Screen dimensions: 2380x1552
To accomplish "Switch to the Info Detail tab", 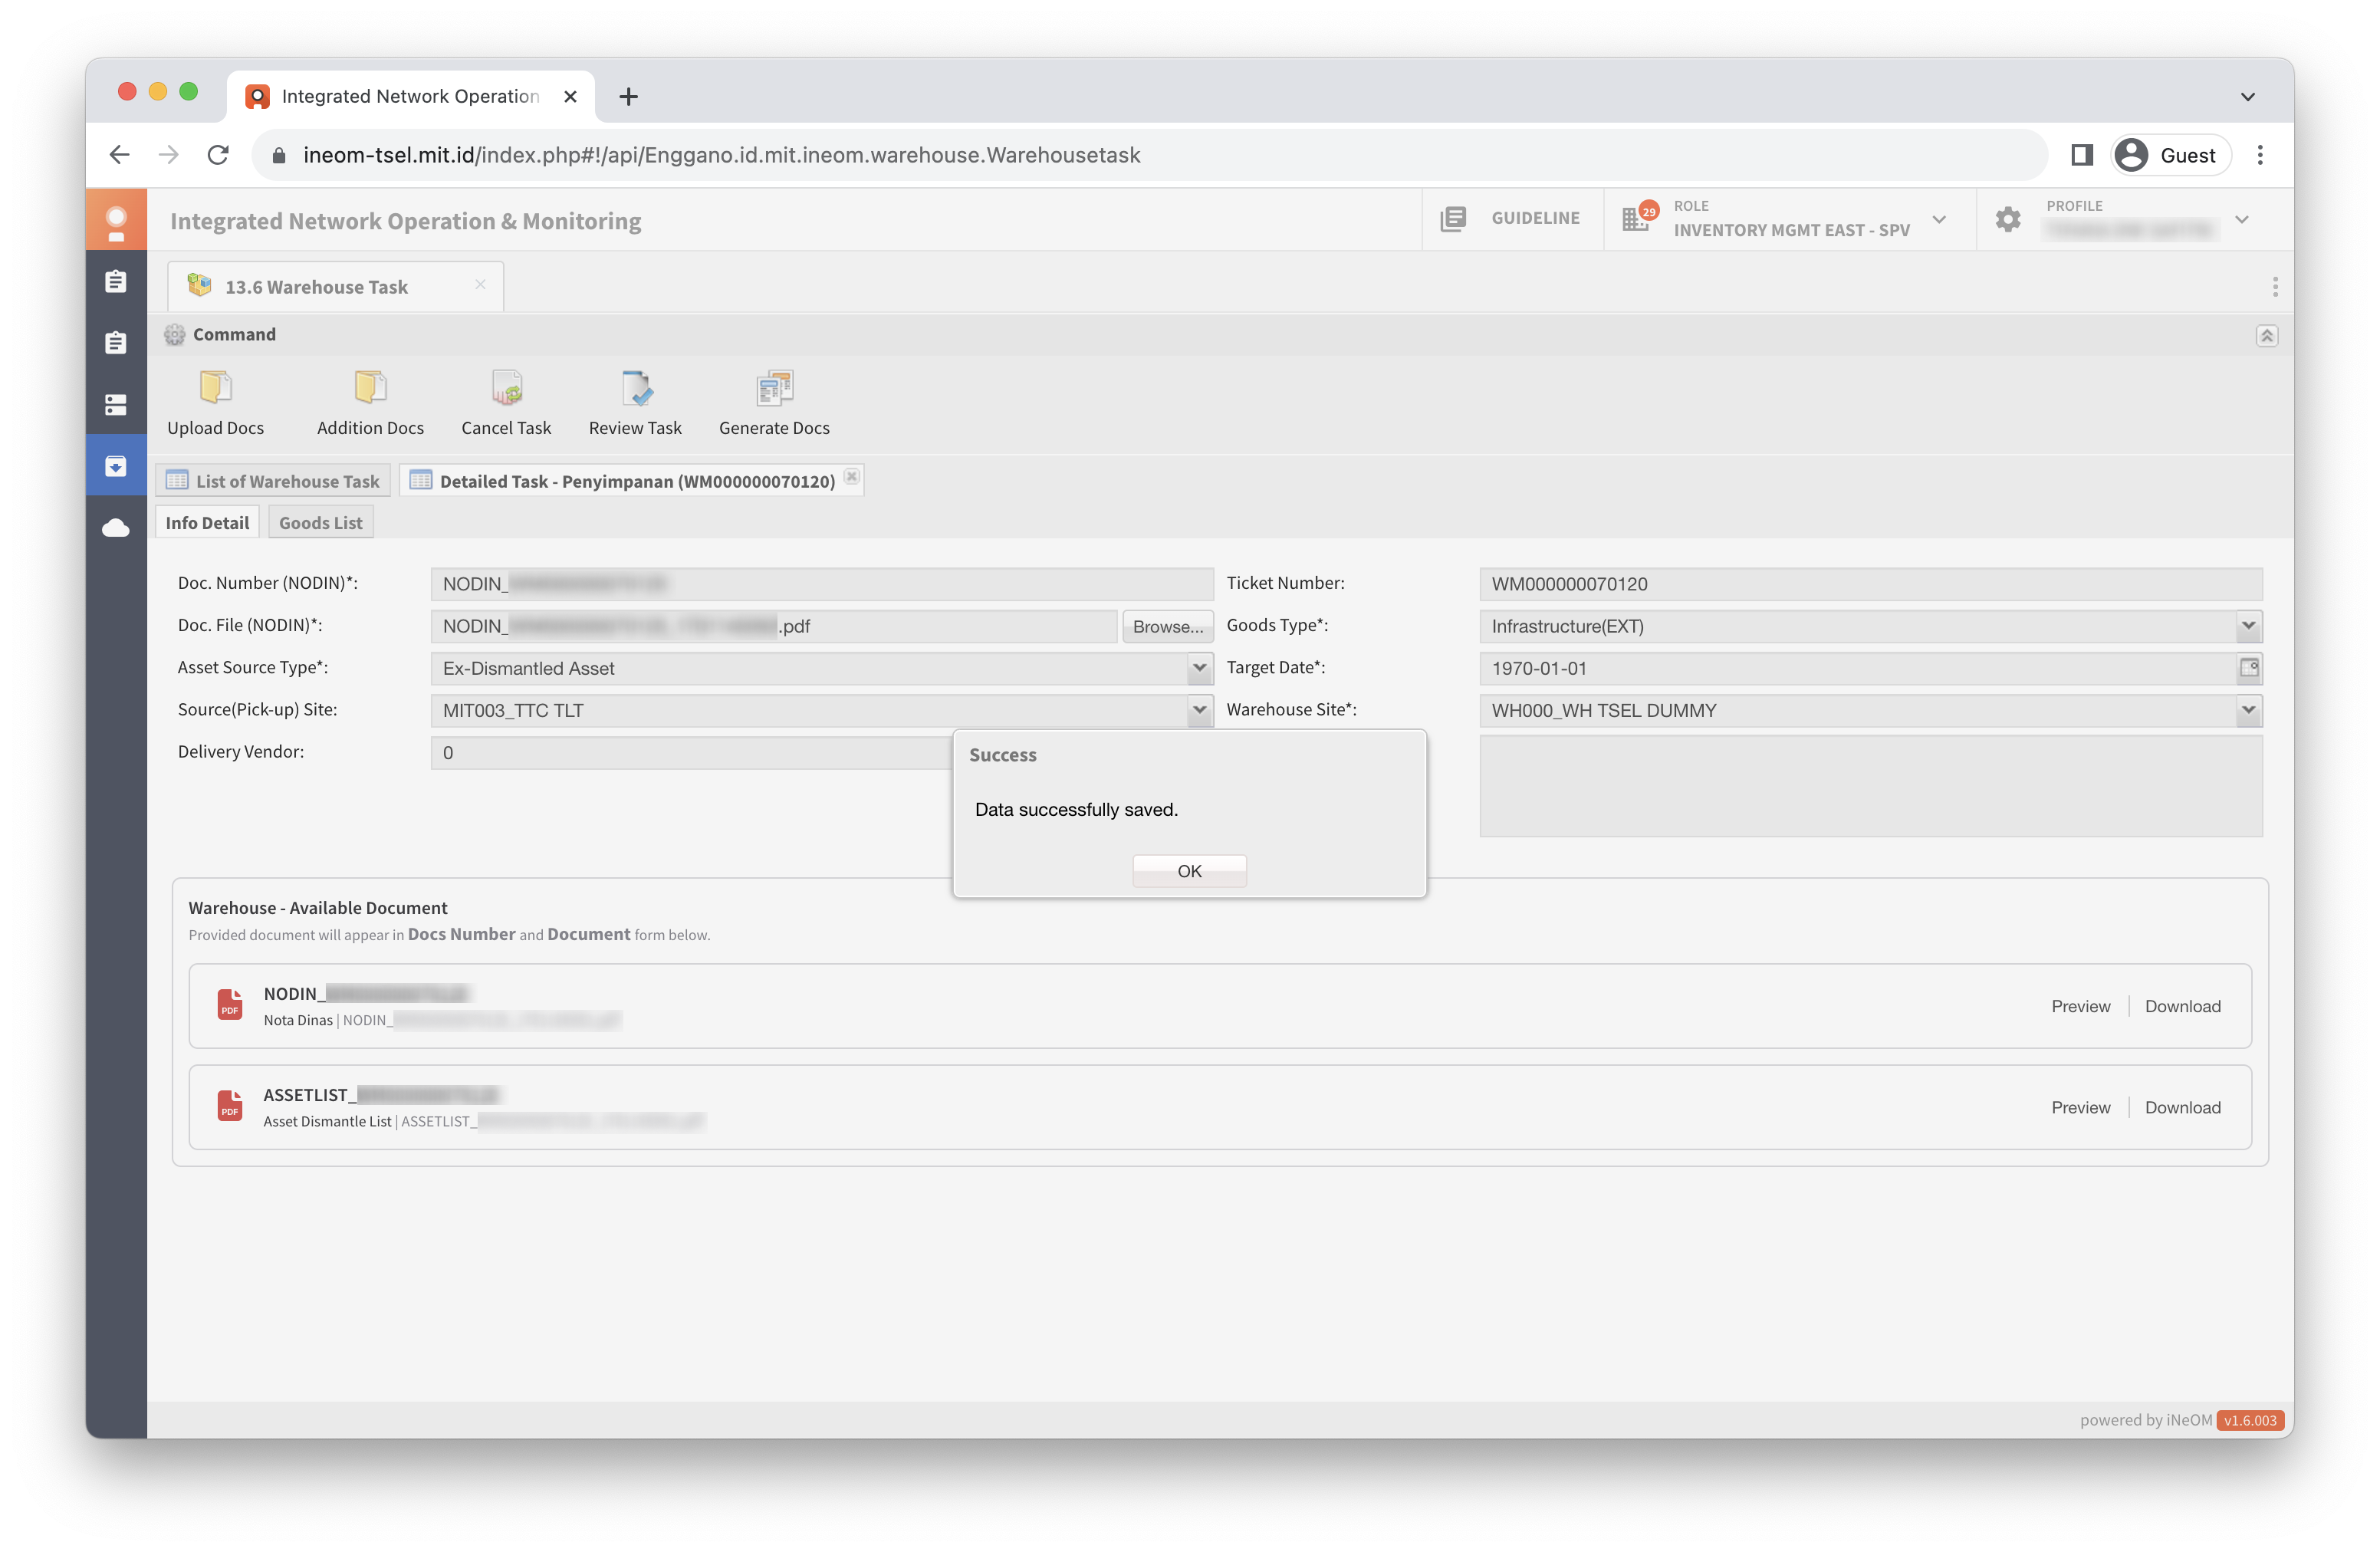I will point(207,523).
